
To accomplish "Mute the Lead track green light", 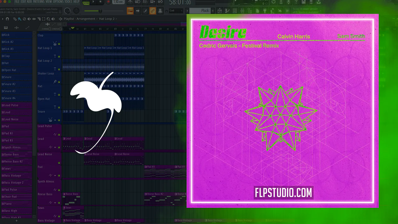I will [59, 147].
